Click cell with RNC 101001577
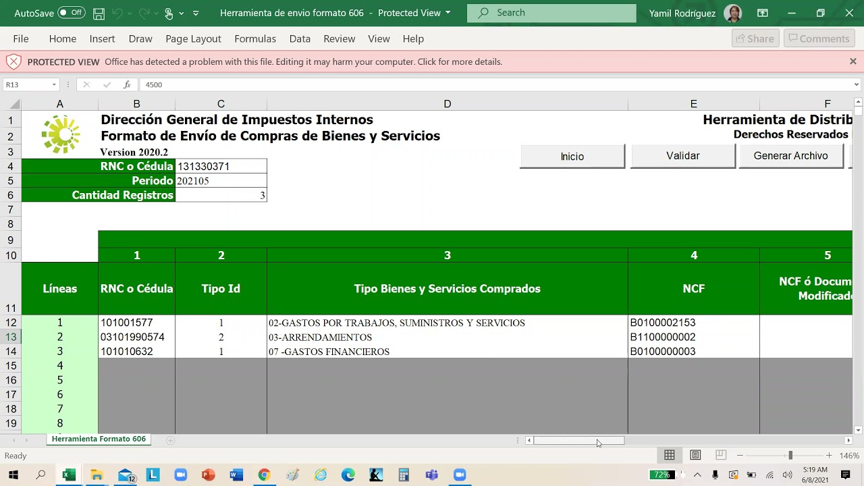The width and height of the screenshot is (864, 486). (136, 323)
